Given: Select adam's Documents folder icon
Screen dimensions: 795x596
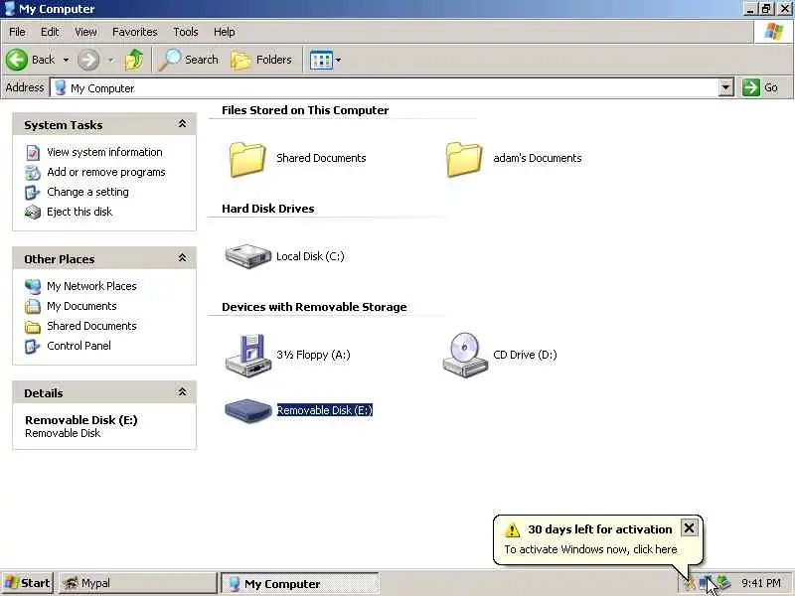Looking at the screenshot, I should [x=464, y=159].
